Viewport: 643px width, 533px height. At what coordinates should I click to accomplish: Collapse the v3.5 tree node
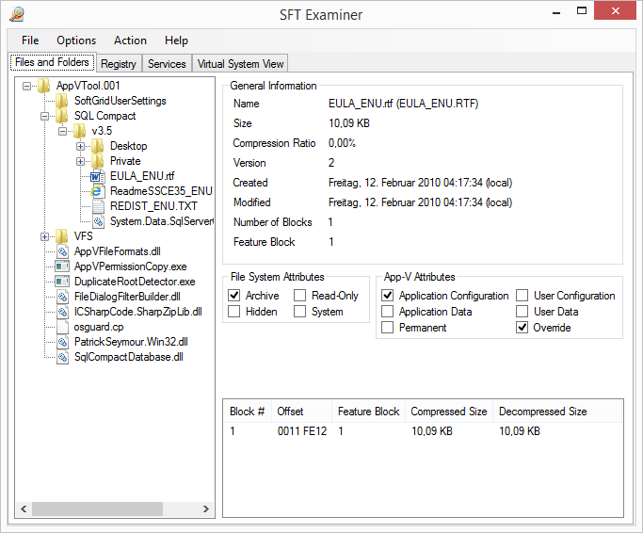(62, 131)
